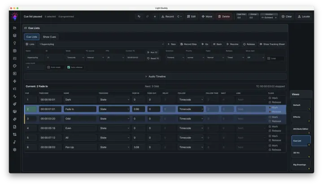Image resolution: width=323 pixels, height=185 pixels.
Task: Select the Attribute Editor view
Action: click(x=301, y=129)
